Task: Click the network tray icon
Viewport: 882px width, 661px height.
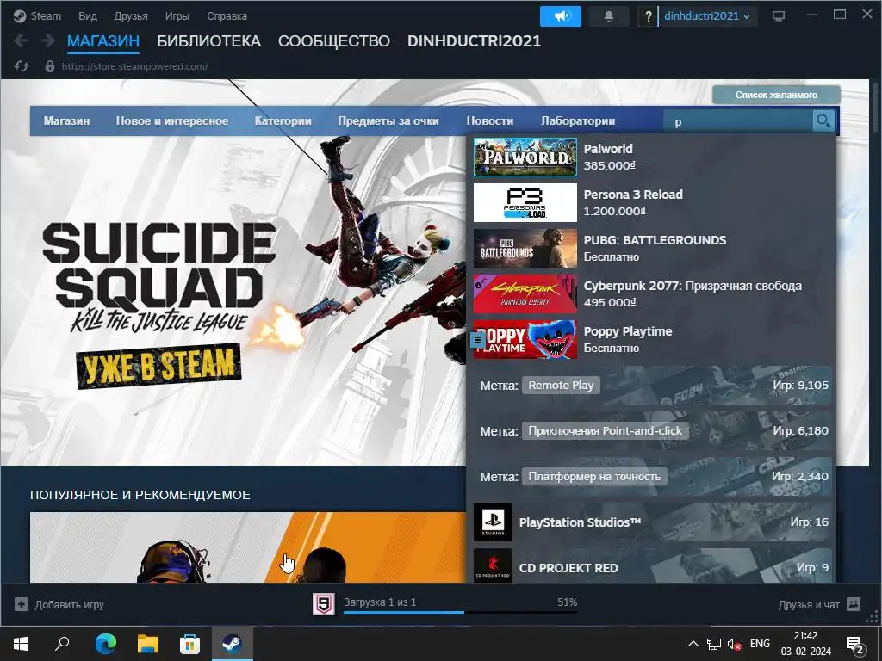Action: [x=714, y=644]
